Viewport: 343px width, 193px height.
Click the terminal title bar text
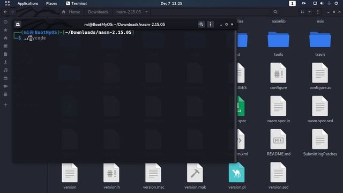coord(125,25)
